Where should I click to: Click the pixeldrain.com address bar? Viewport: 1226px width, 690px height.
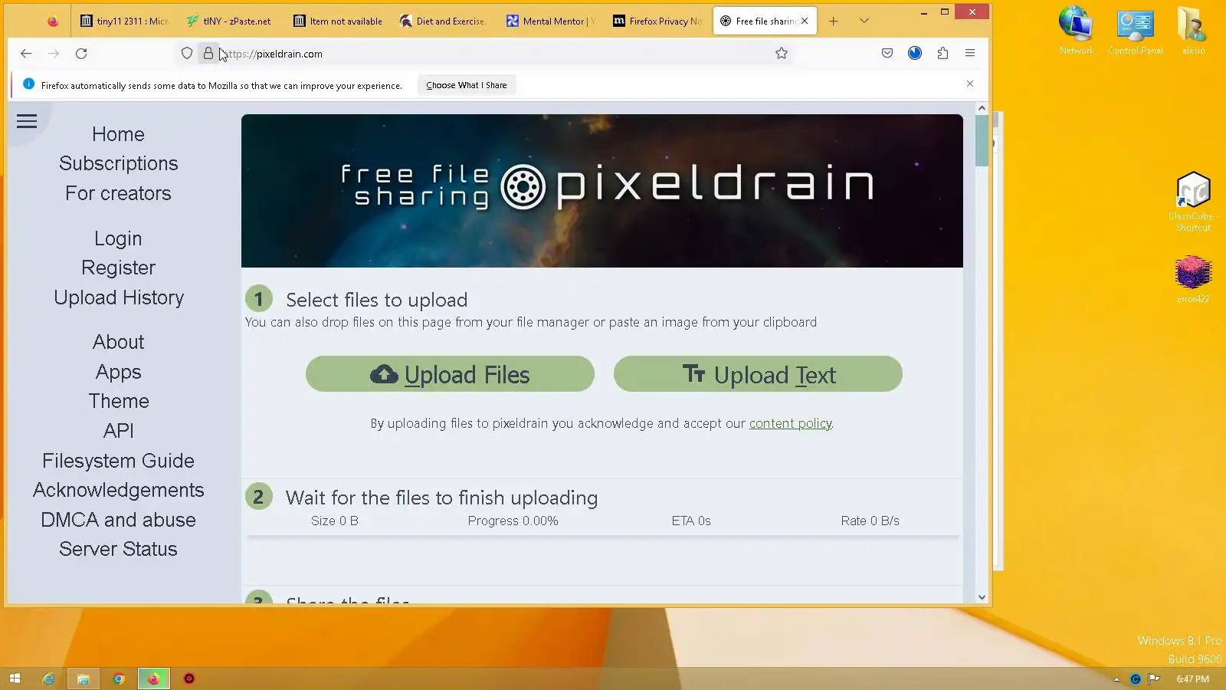point(490,54)
